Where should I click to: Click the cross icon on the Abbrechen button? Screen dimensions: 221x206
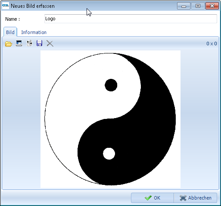pos(183,198)
